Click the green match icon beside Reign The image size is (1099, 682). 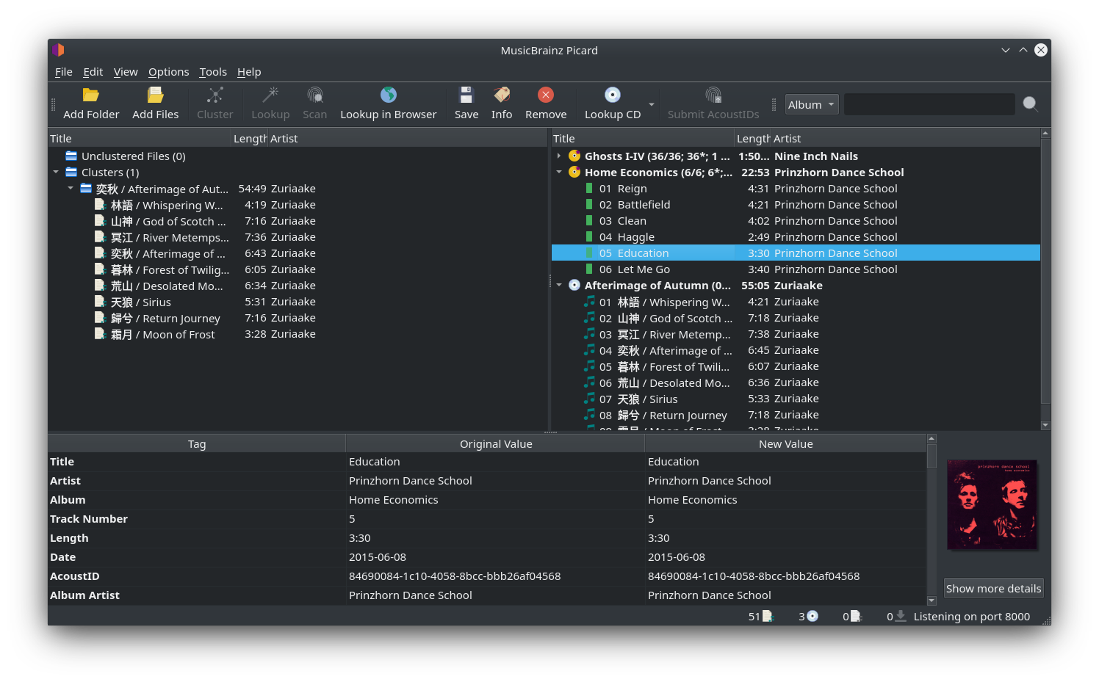click(x=589, y=188)
